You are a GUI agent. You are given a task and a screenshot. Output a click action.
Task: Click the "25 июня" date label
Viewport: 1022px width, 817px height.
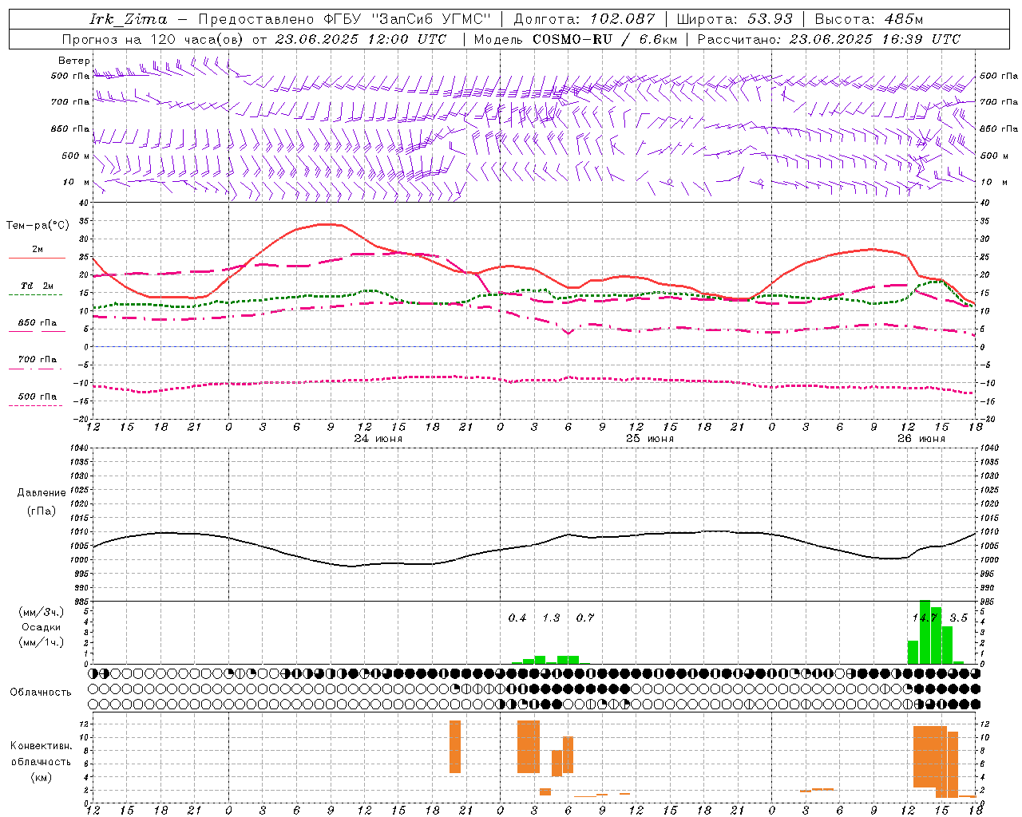pyautogui.click(x=649, y=439)
